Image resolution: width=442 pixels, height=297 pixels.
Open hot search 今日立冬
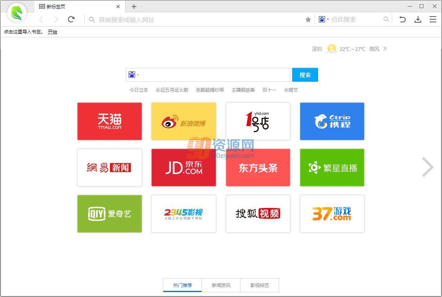(x=139, y=90)
